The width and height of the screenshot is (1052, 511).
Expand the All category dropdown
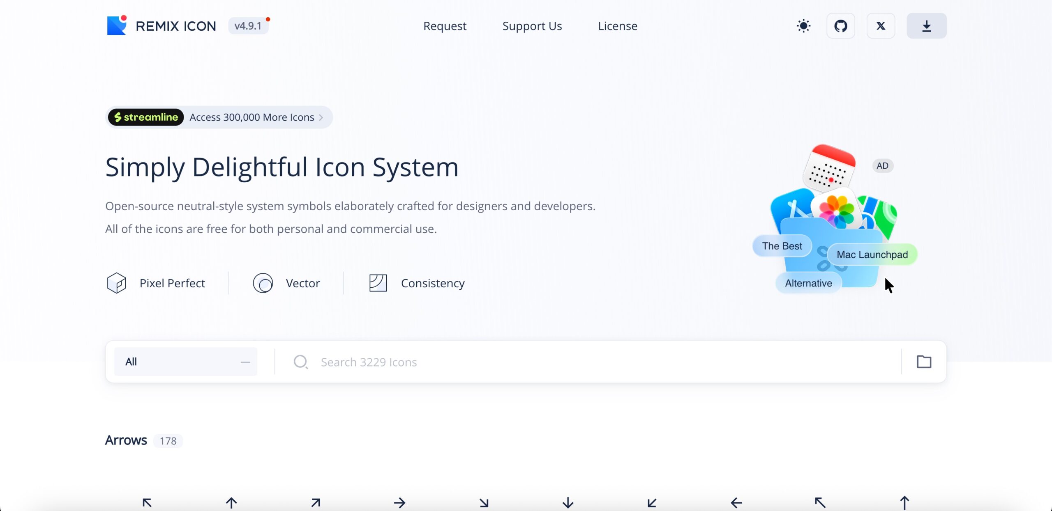tap(186, 362)
